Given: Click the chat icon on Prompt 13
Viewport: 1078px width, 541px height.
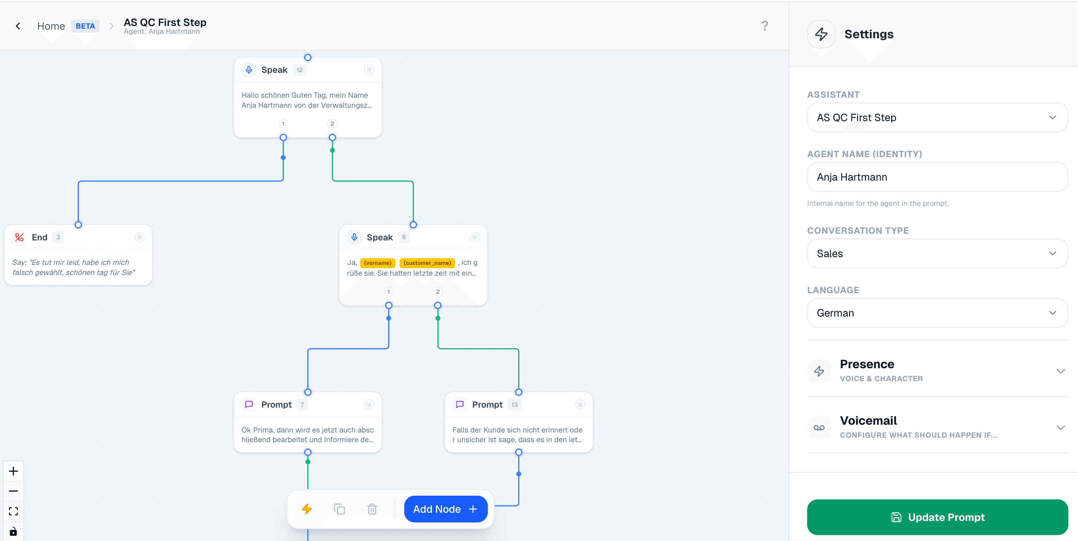Looking at the screenshot, I should 460,405.
